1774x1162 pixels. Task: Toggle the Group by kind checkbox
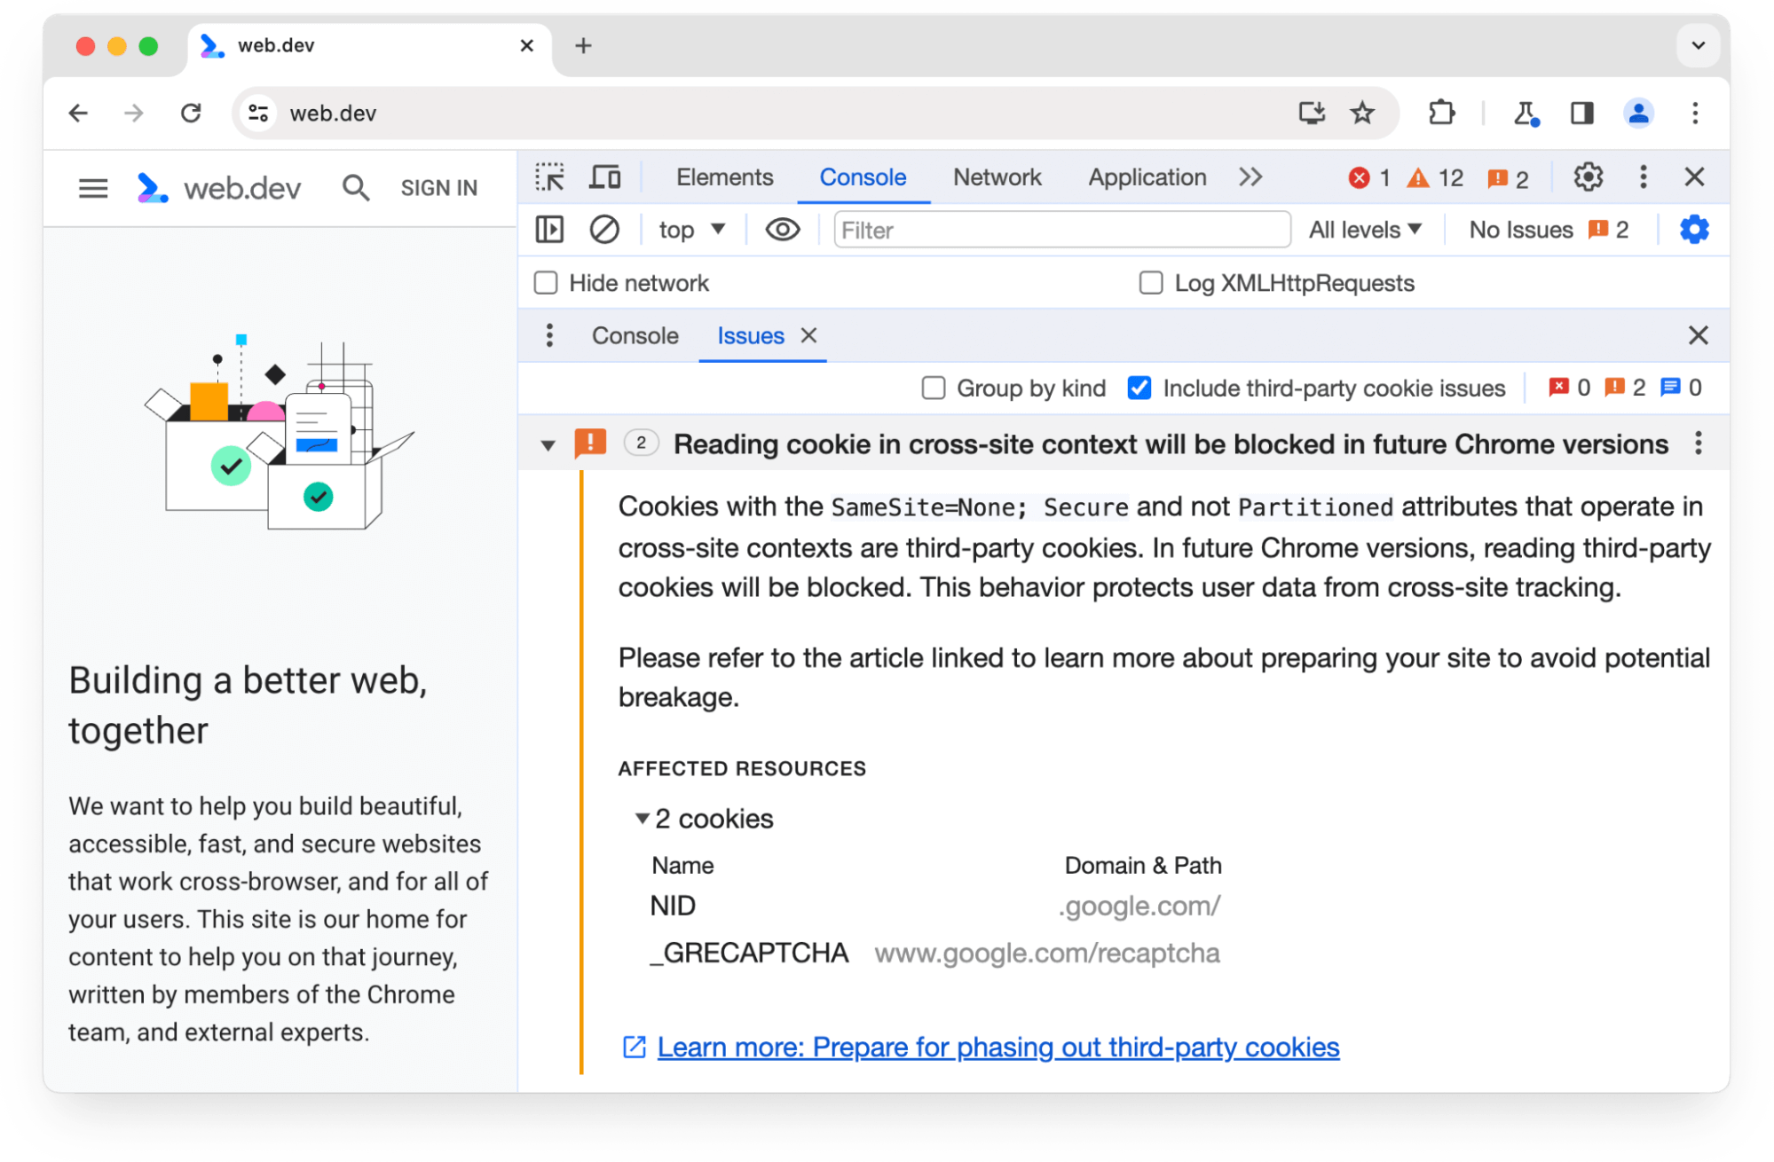tap(934, 387)
